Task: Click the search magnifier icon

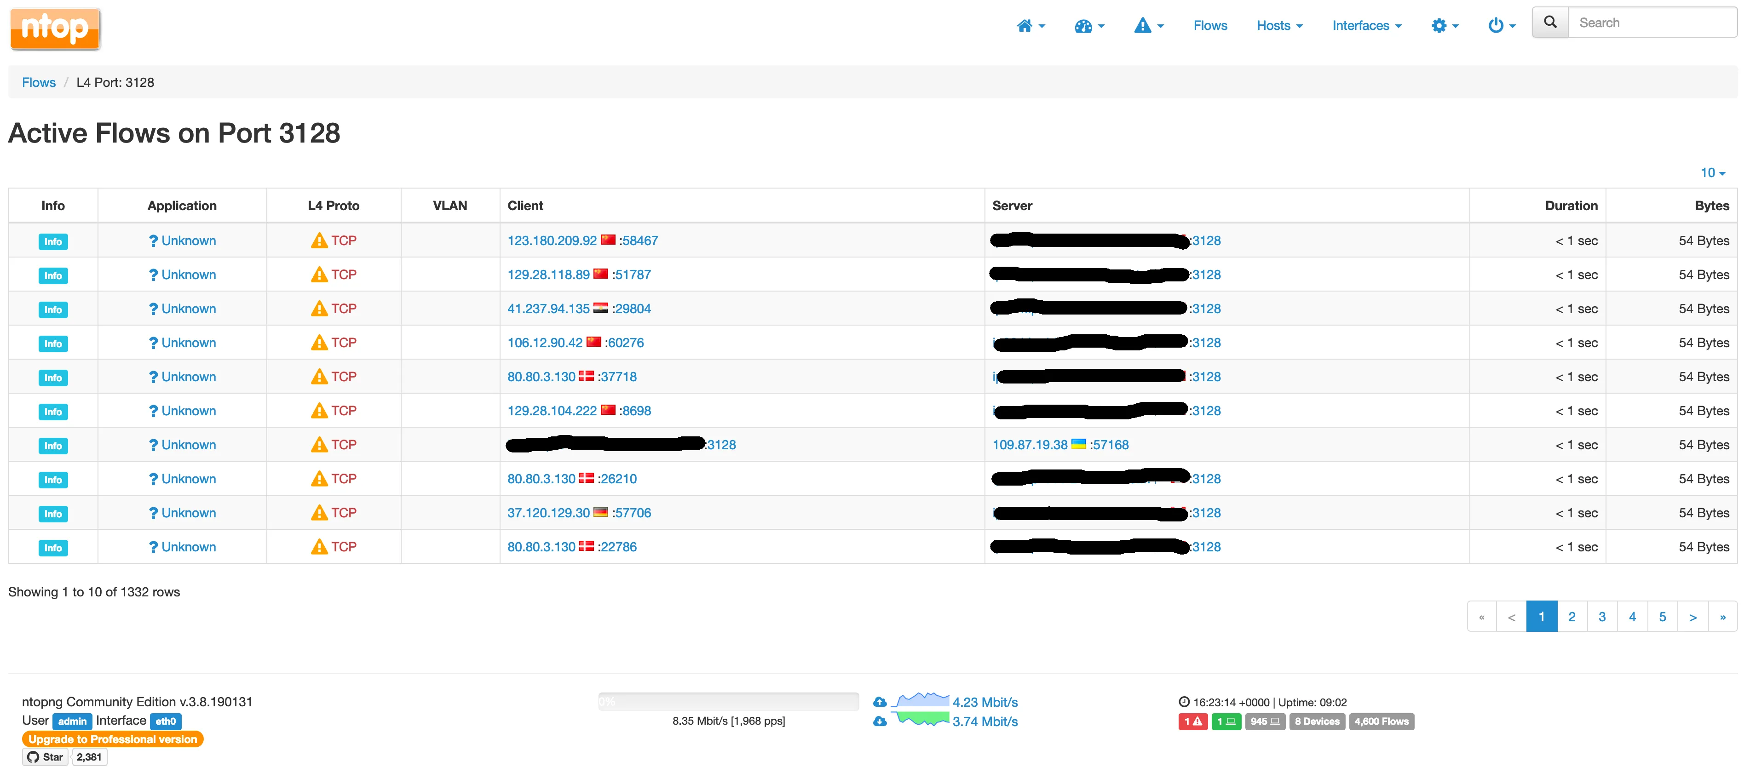Action: (x=1550, y=23)
